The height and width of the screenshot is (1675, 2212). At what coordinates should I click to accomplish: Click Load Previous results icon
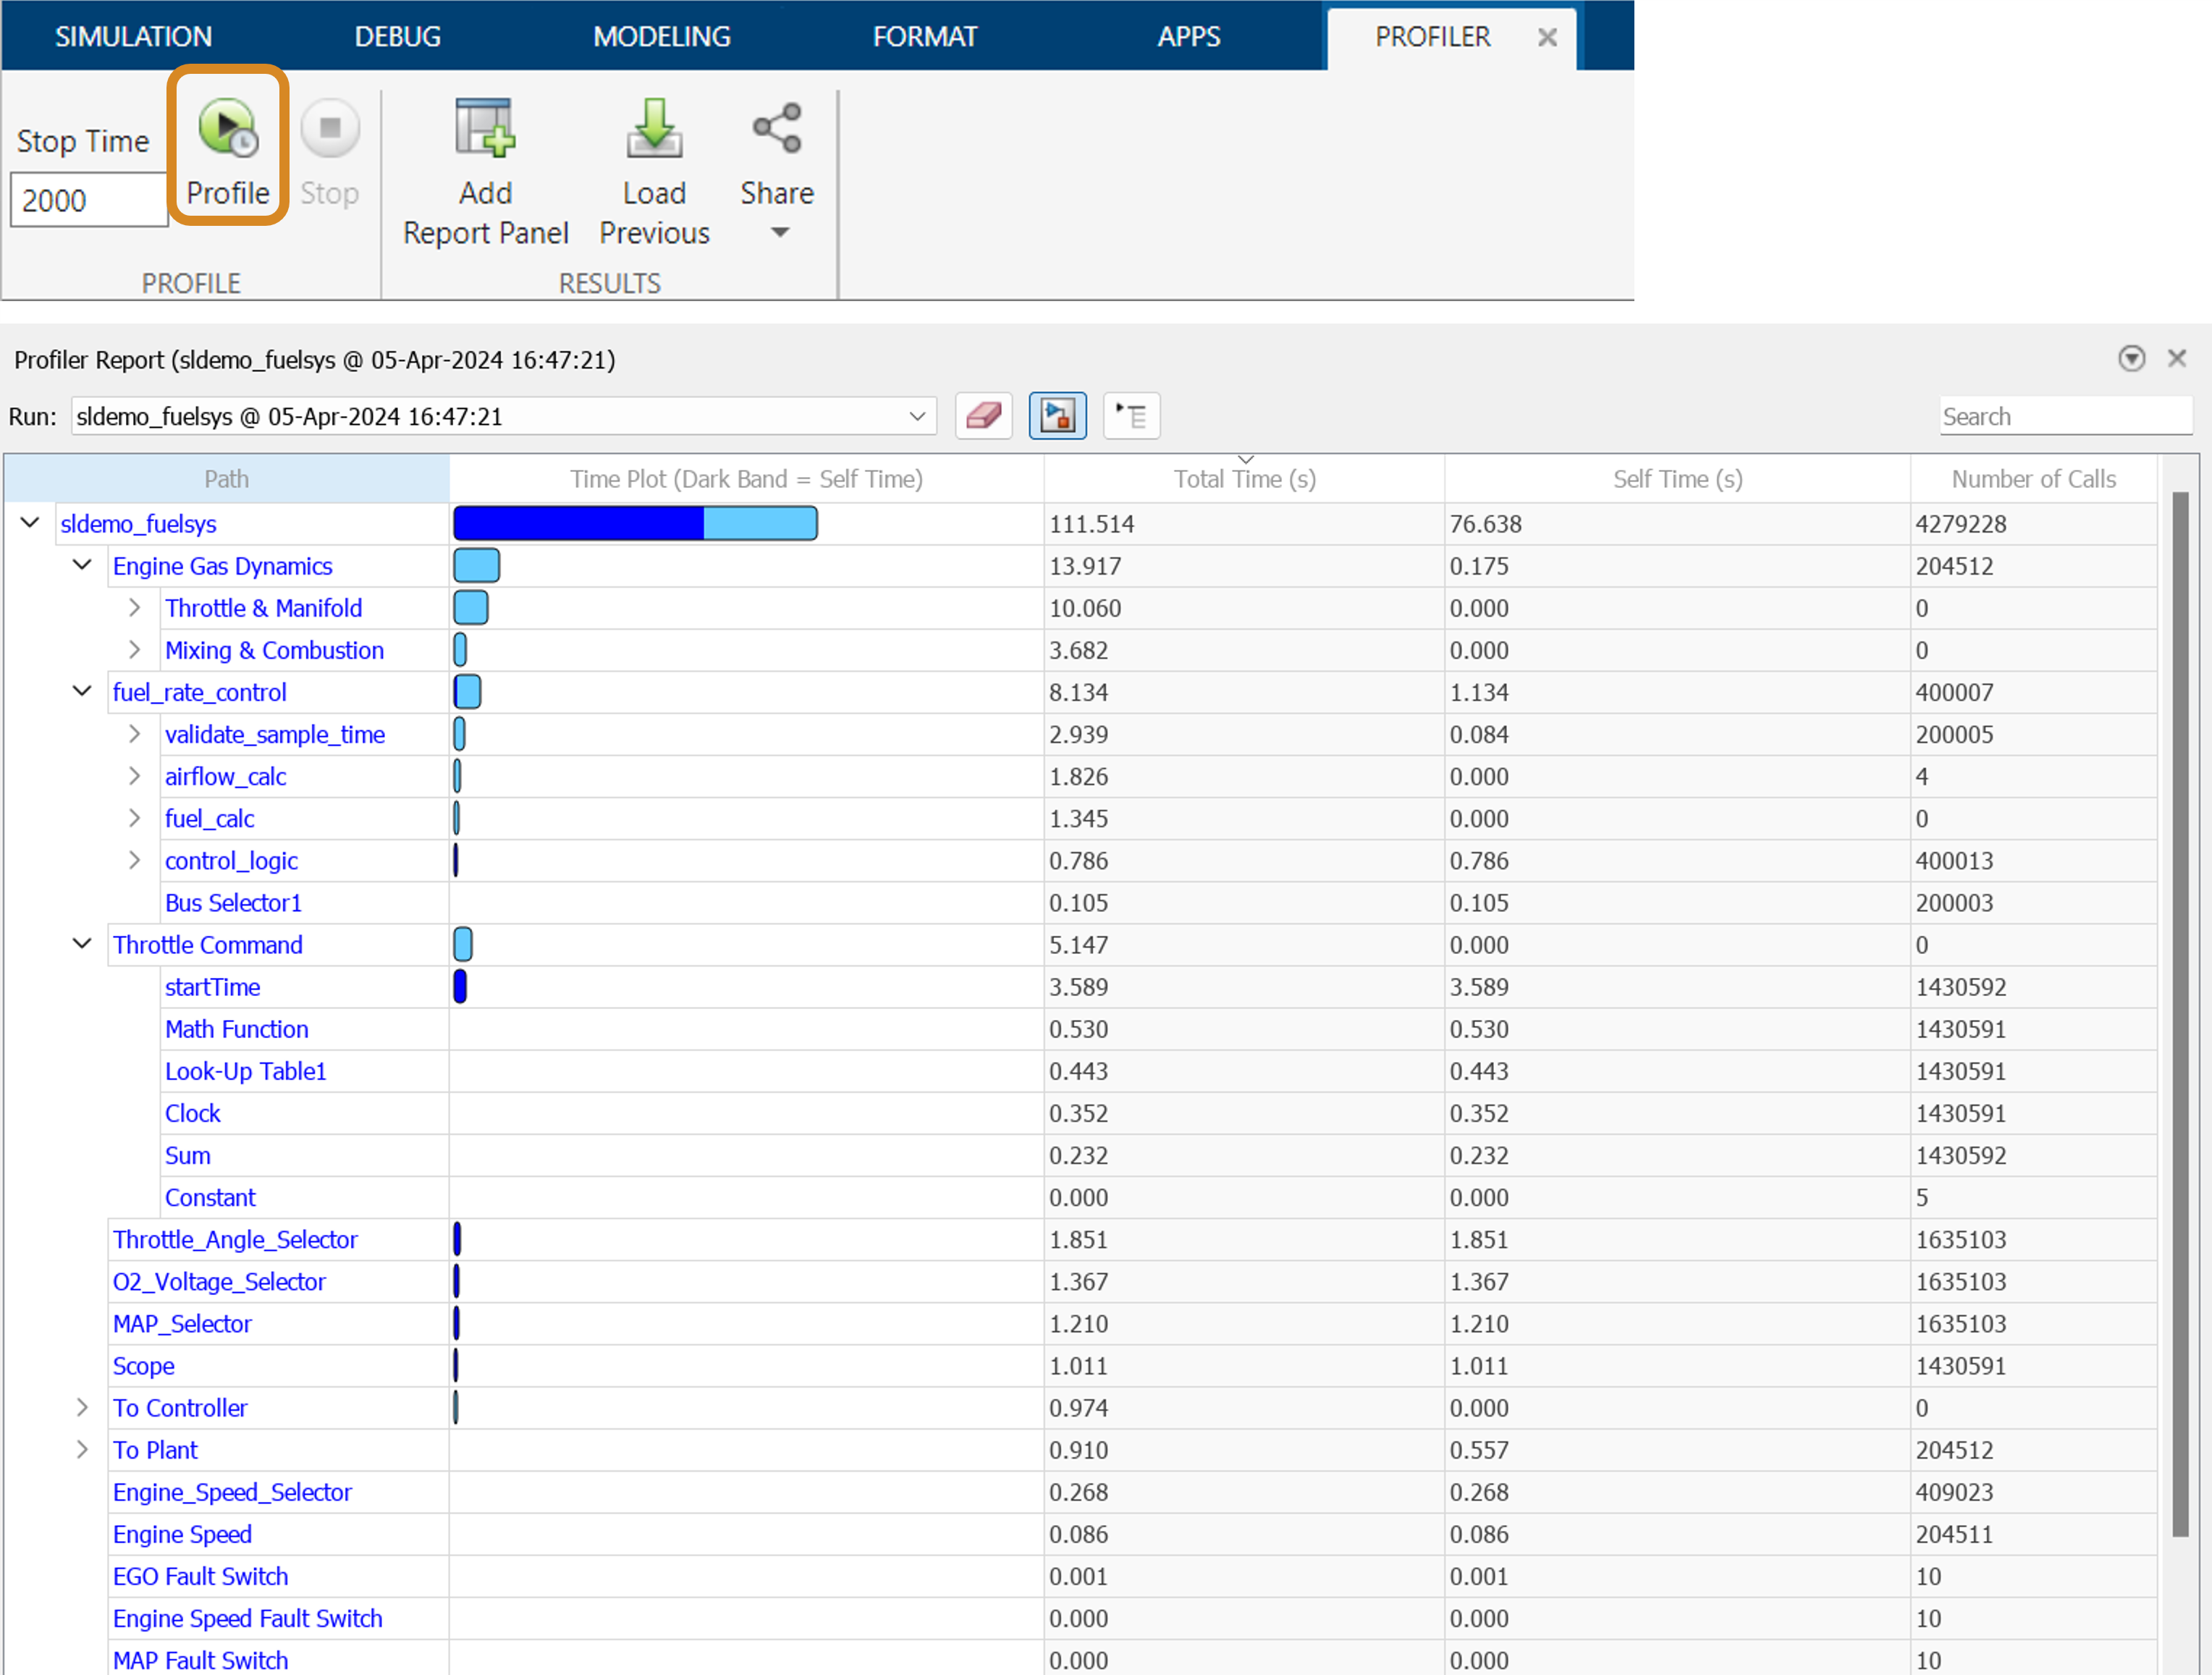[654, 129]
